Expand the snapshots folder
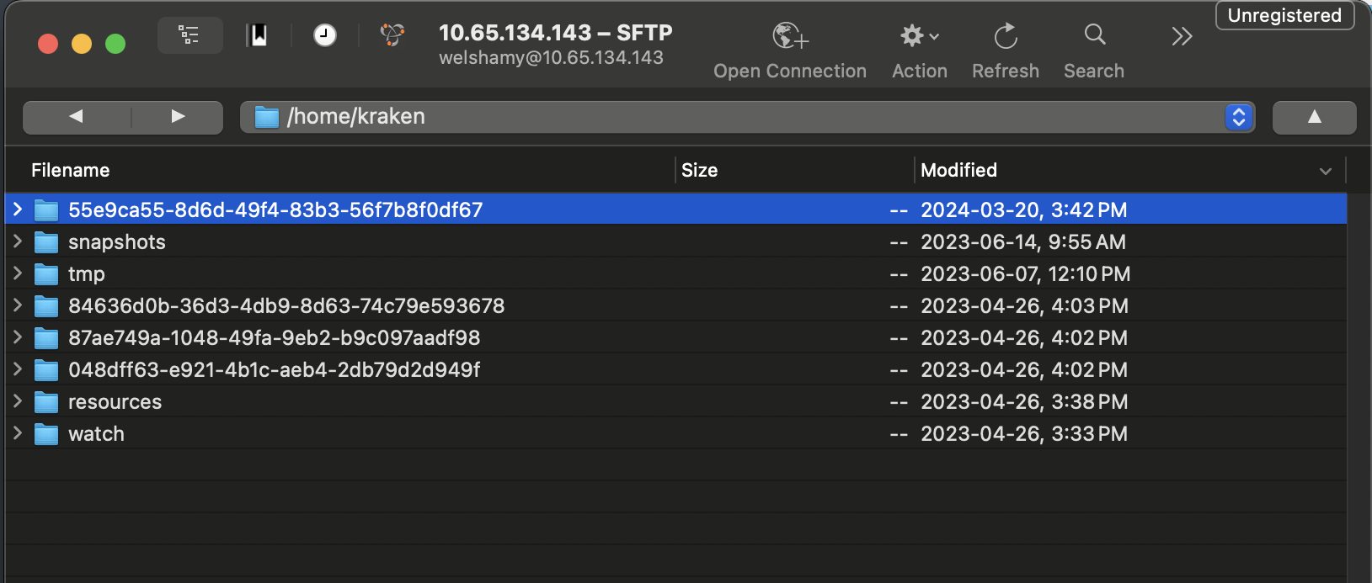 [18, 241]
